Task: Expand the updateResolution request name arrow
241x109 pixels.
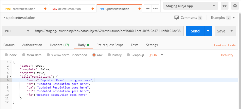Action: [x=4, y=18]
